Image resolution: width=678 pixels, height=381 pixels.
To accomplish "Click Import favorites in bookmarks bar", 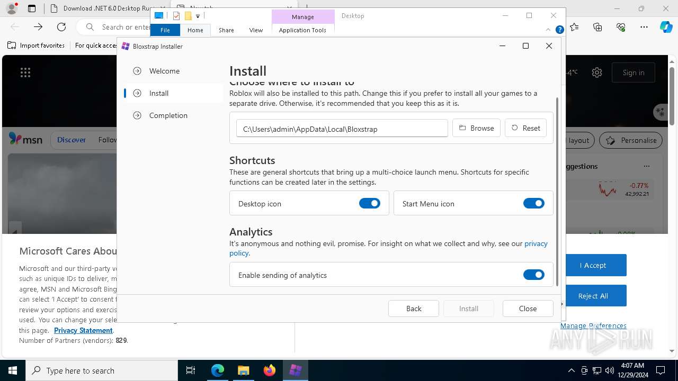I will coord(36,46).
